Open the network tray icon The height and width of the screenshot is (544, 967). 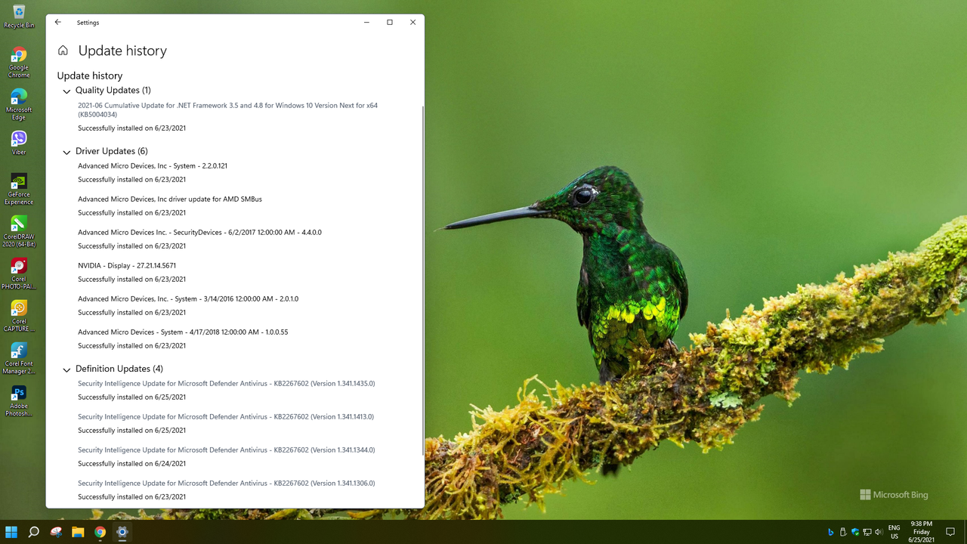coord(867,532)
